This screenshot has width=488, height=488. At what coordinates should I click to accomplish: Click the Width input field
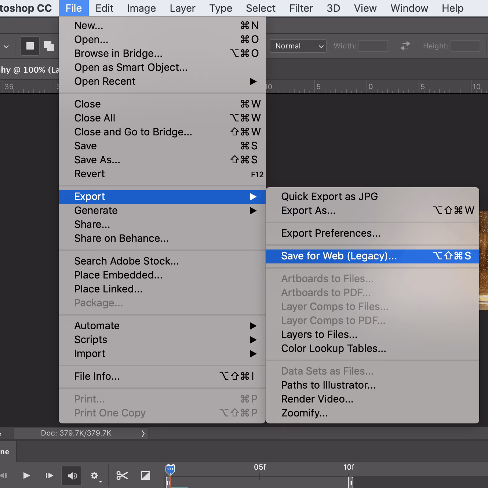click(x=373, y=46)
